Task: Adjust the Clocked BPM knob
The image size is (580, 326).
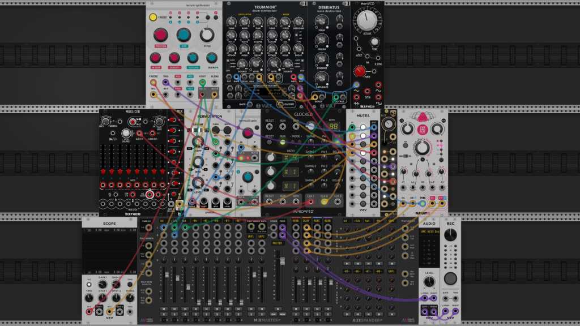Action: coord(310,127)
